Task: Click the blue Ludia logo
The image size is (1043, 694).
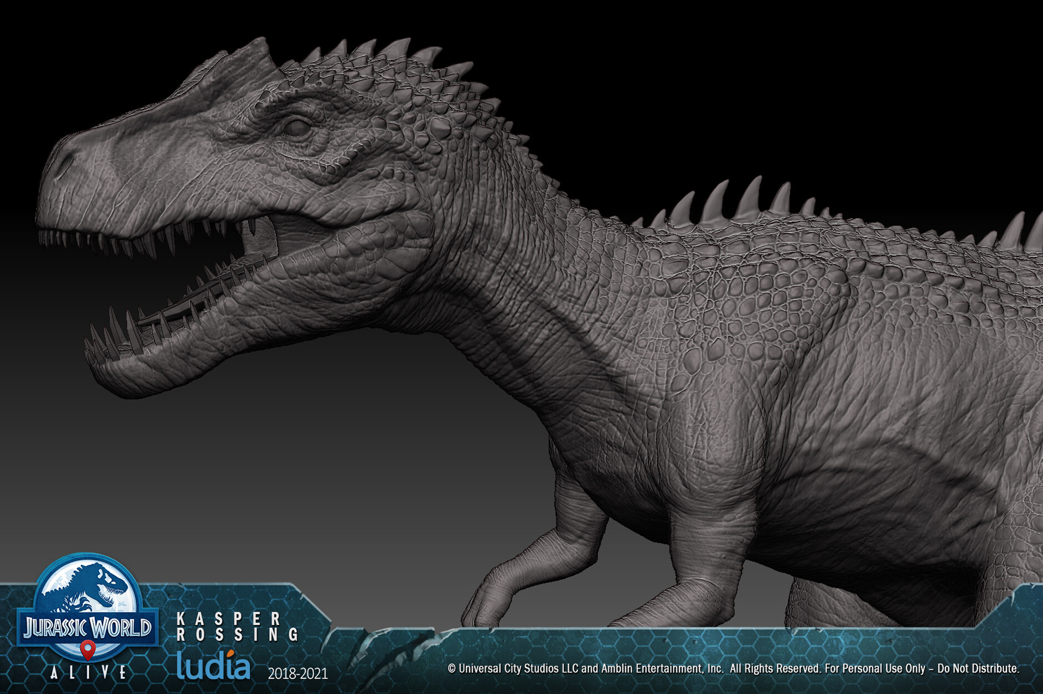Action: [214, 665]
